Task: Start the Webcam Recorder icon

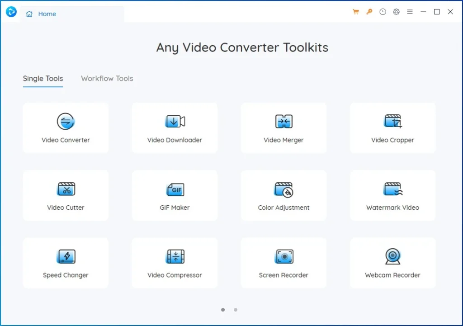Action: (393, 256)
